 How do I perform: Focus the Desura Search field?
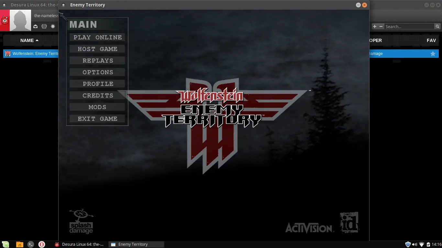click(x=409, y=26)
